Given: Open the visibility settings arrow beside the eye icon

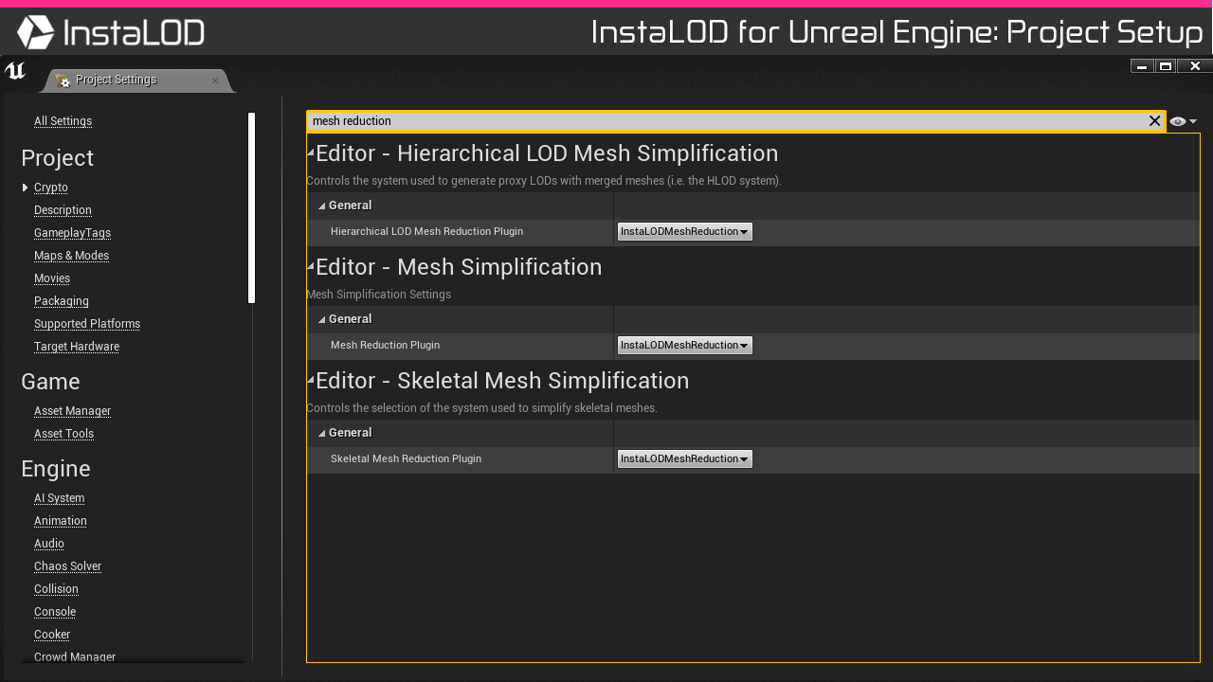Looking at the screenshot, I should (x=1192, y=120).
